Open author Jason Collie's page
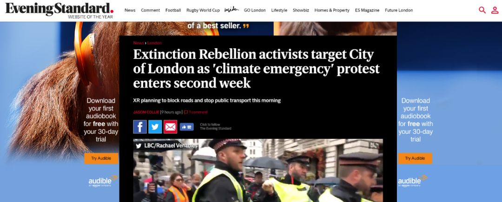Viewport: 502px width, 202px height. (146, 112)
